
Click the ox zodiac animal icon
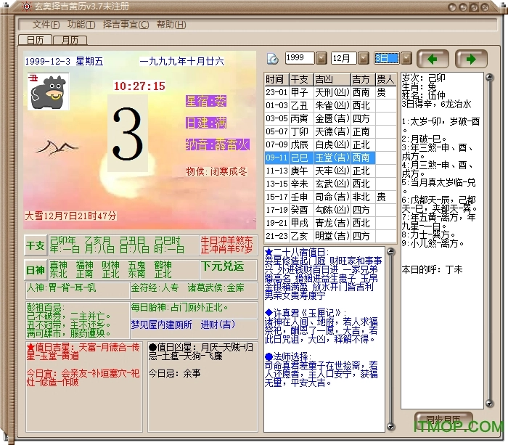click(x=47, y=93)
